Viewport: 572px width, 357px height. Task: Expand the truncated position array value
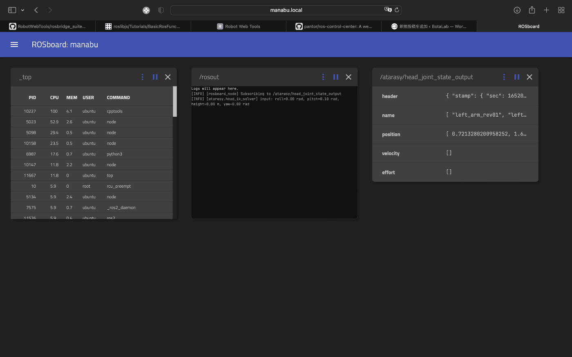(486, 134)
